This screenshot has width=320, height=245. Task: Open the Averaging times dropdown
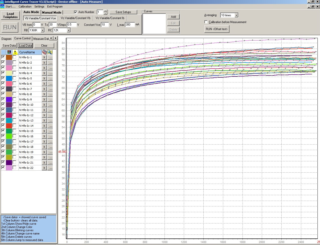(x=236, y=15)
